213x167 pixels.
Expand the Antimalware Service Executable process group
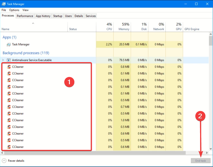(x=3, y=60)
